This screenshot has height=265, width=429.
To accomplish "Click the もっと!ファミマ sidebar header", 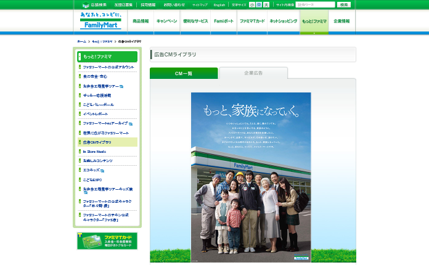I will pyautogui.click(x=107, y=57).
